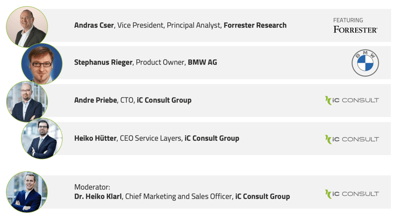Click the name Andras Cser

(x=94, y=25)
